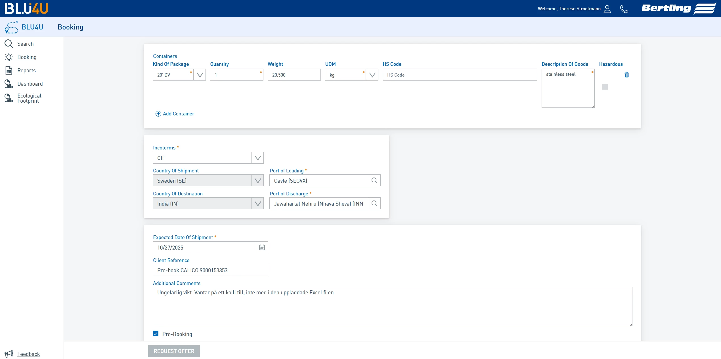This screenshot has width=721, height=359.
Task: Toggle the Hazardous checkbox
Action: [x=605, y=87]
